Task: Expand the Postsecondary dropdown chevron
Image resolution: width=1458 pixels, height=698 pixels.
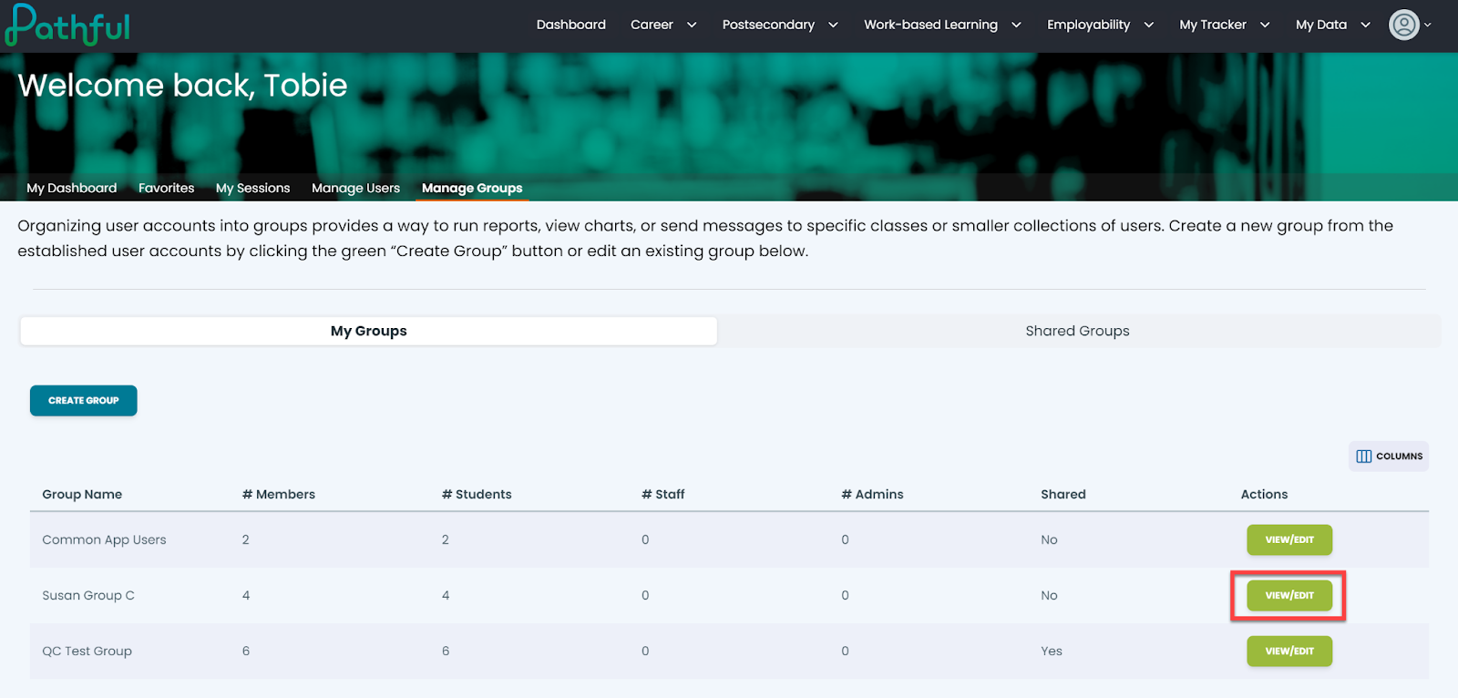Action: (833, 25)
